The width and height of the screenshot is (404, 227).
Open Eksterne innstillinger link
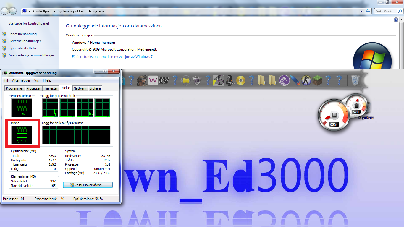coord(25,41)
